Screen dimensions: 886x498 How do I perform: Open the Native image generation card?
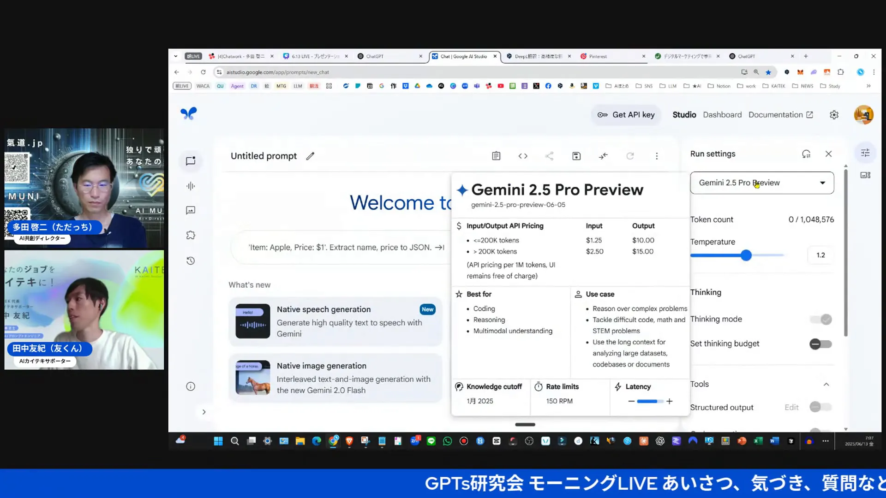[x=335, y=378]
